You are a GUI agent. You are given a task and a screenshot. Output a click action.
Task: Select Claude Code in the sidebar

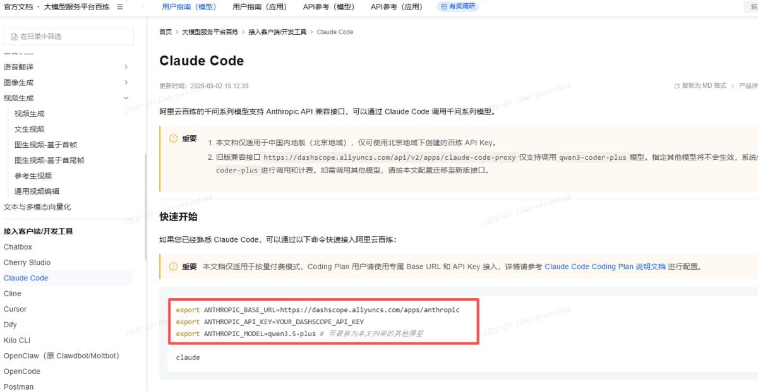(26, 278)
